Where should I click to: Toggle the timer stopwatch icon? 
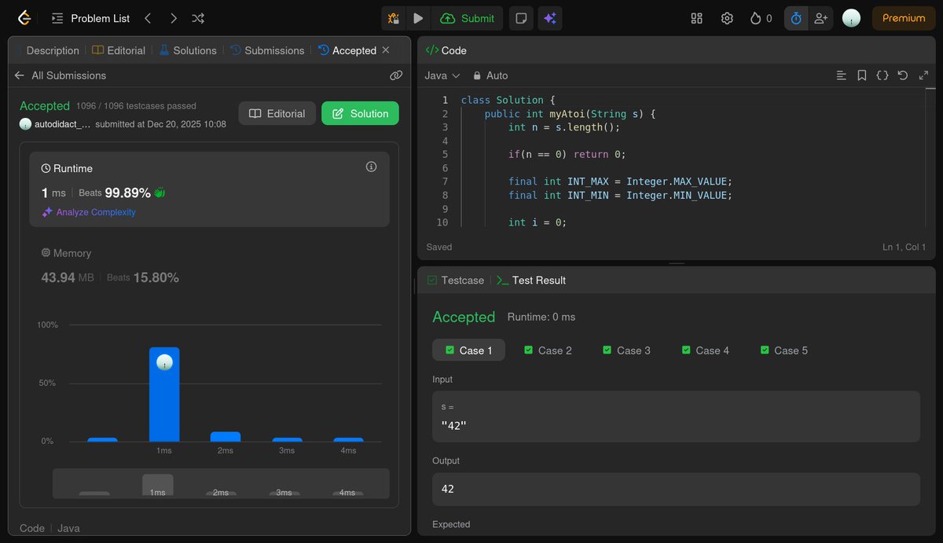pyautogui.click(x=796, y=18)
